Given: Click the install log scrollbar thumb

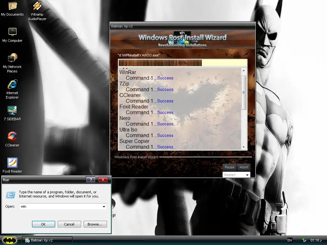Looking at the screenshot, I should [244, 93].
